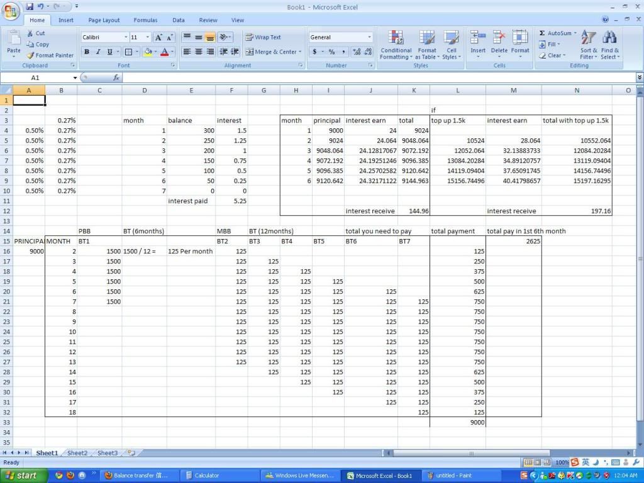Open the Calibri font name dropdown

(x=126, y=38)
